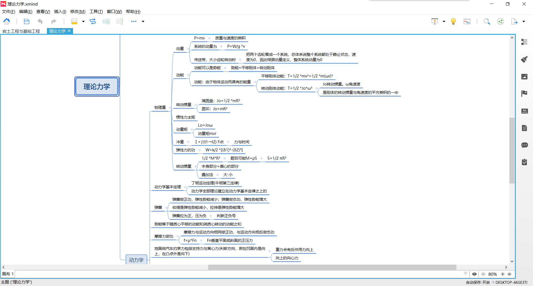Collapse the 物理量 branch

tap(170, 108)
